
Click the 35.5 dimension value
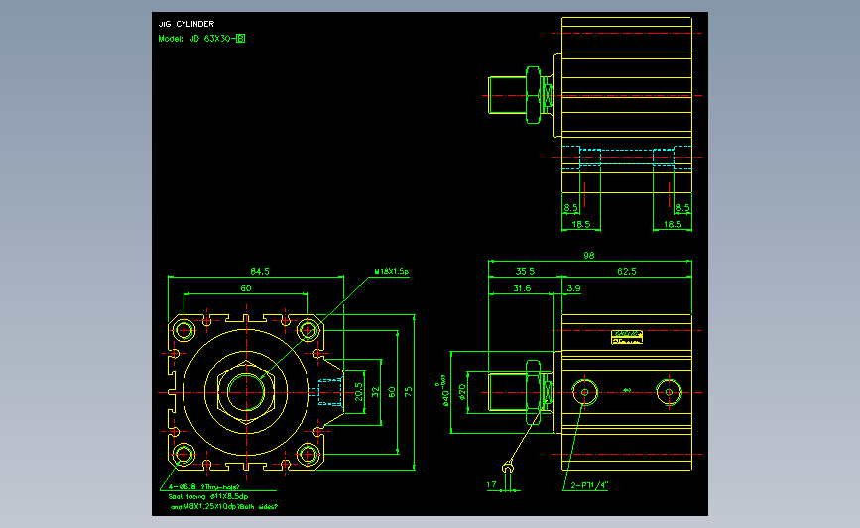[526, 271]
